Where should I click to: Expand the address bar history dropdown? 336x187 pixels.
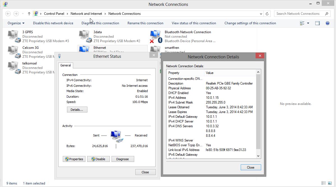click(x=261, y=13)
